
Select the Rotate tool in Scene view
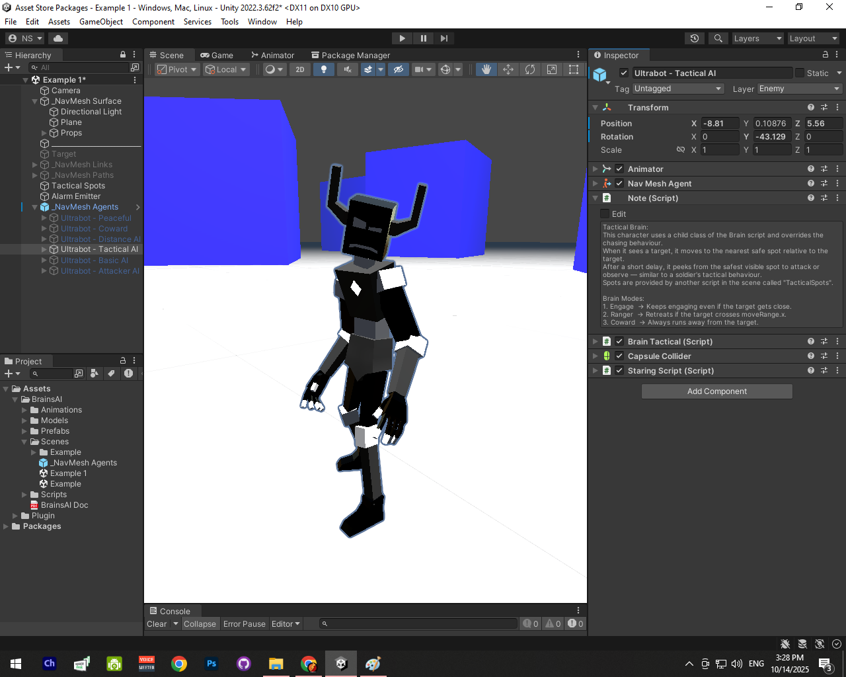[x=529, y=69]
